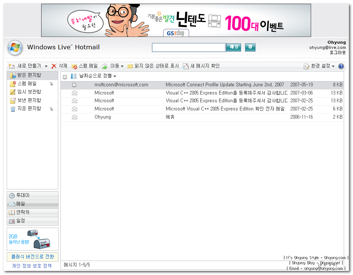This screenshot has height=275, width=353.
Task: Switch to the 메일 section
Action: click(x=33, y=204)
